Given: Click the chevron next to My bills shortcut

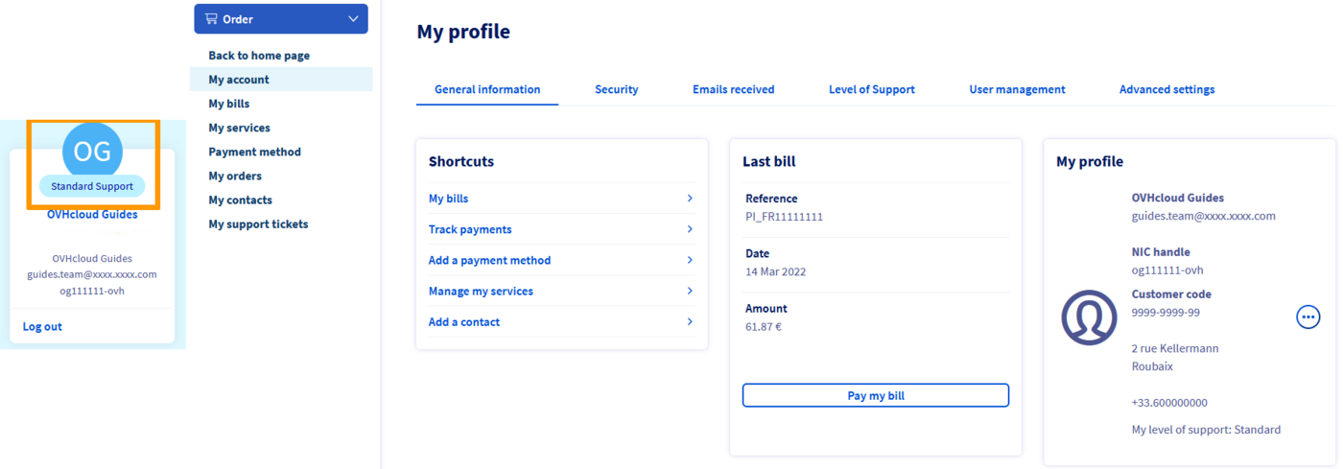Looking at the screenshot, I should [x=690, y=199].
